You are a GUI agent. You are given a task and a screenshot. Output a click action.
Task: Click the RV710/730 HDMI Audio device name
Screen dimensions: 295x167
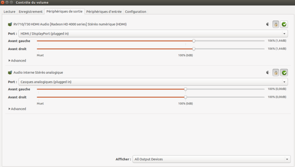[x=70, y=24]
